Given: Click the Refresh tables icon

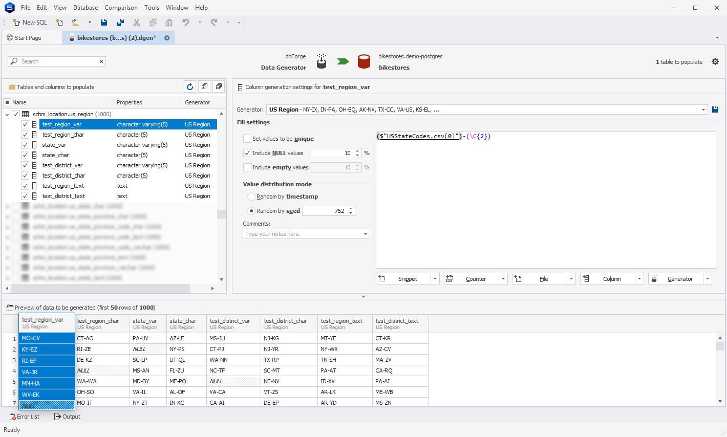Looking at the screenshot, I should point(190,87).
